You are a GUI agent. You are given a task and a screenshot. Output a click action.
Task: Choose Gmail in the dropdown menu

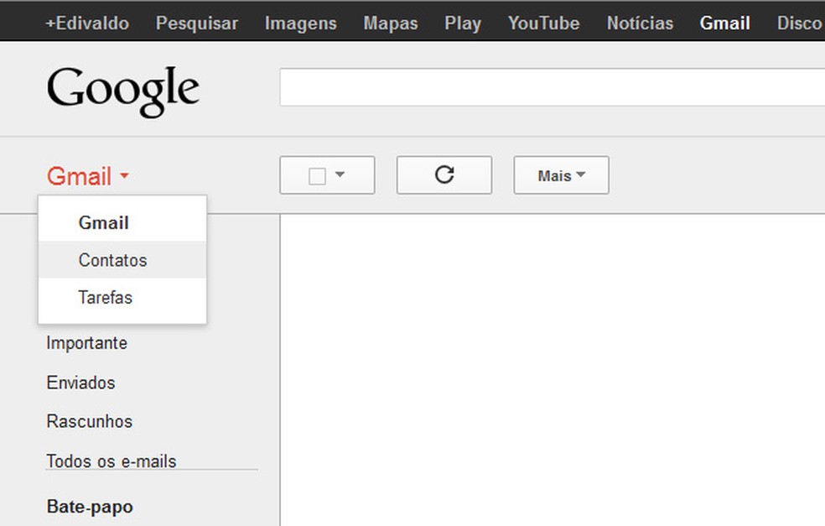tap(122, 222)
